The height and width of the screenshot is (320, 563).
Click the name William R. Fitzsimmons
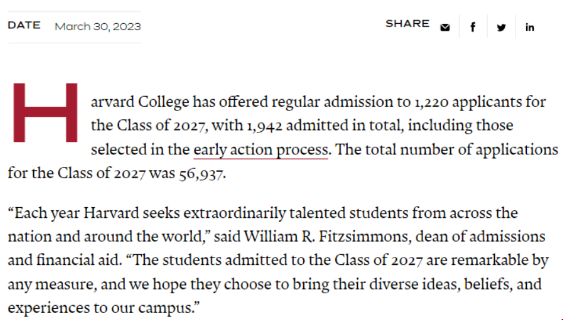point(326,237)
